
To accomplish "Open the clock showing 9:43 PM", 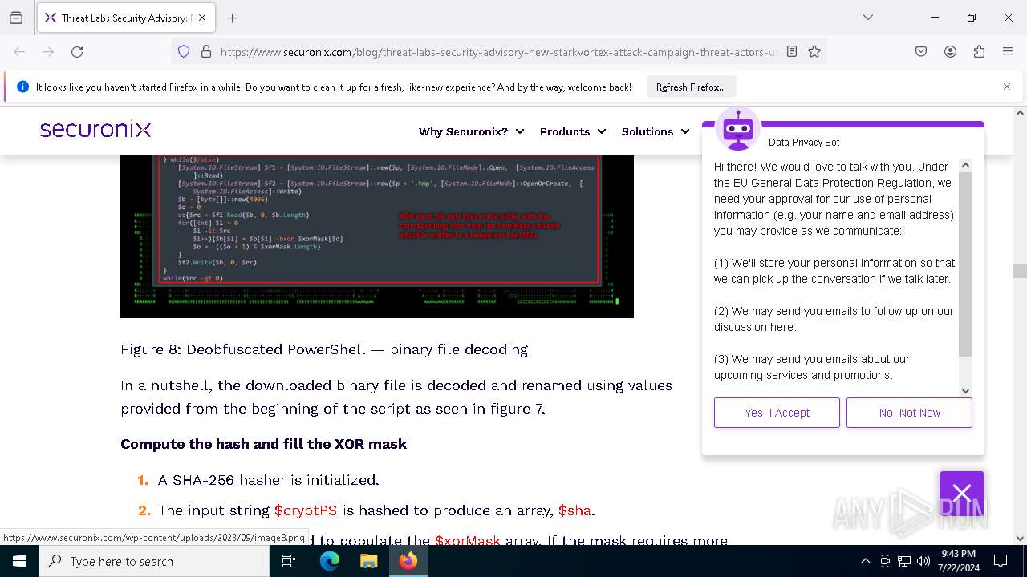I will coord(958,561).
